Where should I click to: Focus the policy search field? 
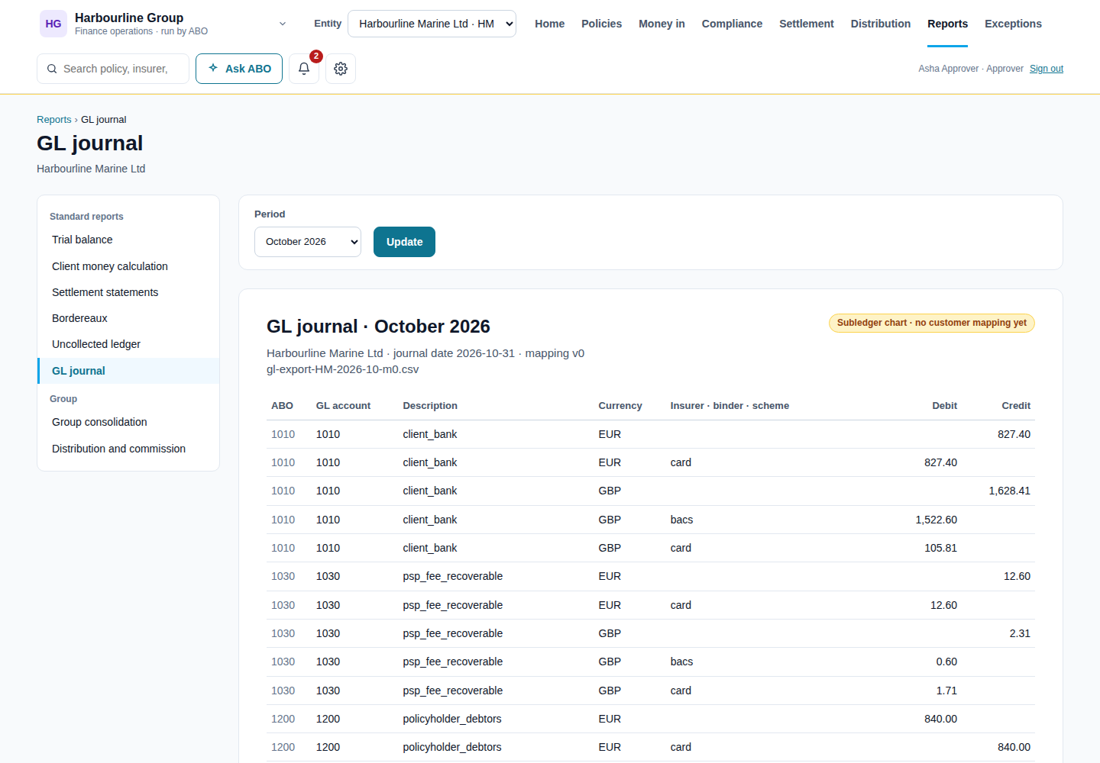click(x=113, y=69)
